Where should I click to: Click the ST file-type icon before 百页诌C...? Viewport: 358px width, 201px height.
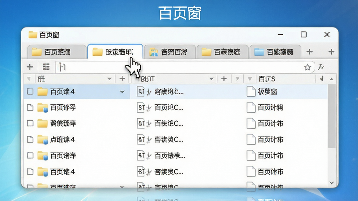(141, 107)
